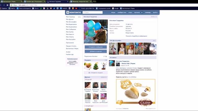Click 'Отправить подарок' button

pos(96,73)
